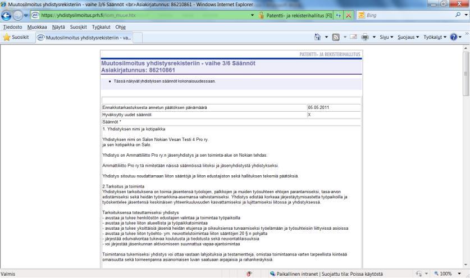Click the X in Hyväksytty uudet säännöt row
The height and width of the screenshot is (278, 470).
(x=309, y=115)
